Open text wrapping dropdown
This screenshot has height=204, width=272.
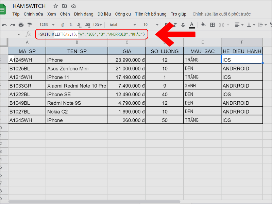tap(262, 25)
